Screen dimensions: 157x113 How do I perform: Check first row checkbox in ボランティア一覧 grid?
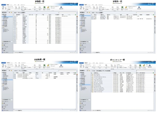coord(92,74)
